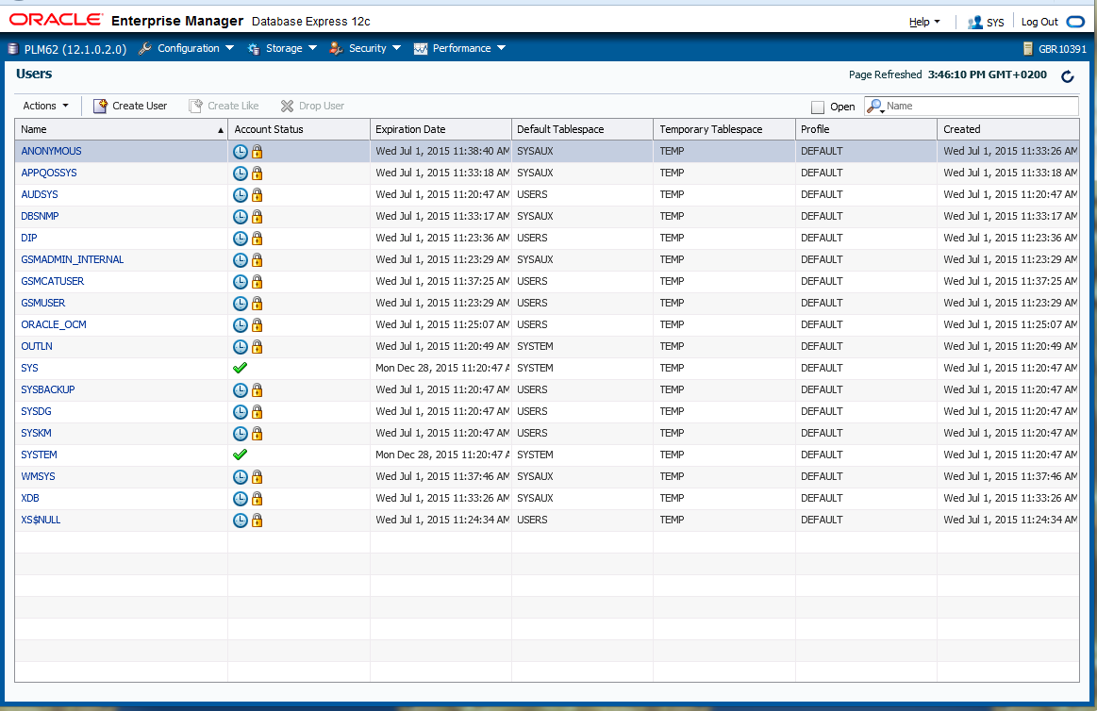Click the clock icon for OUTLN
The width and height of the screenshot is (1097, 711).
click(x=240, y=347)
